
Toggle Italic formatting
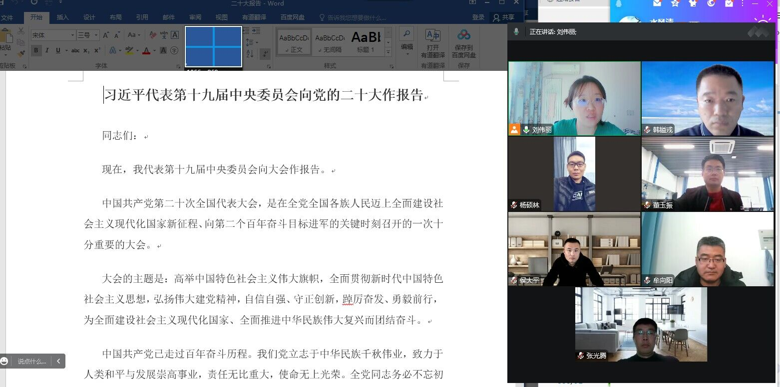coord(47,50)
